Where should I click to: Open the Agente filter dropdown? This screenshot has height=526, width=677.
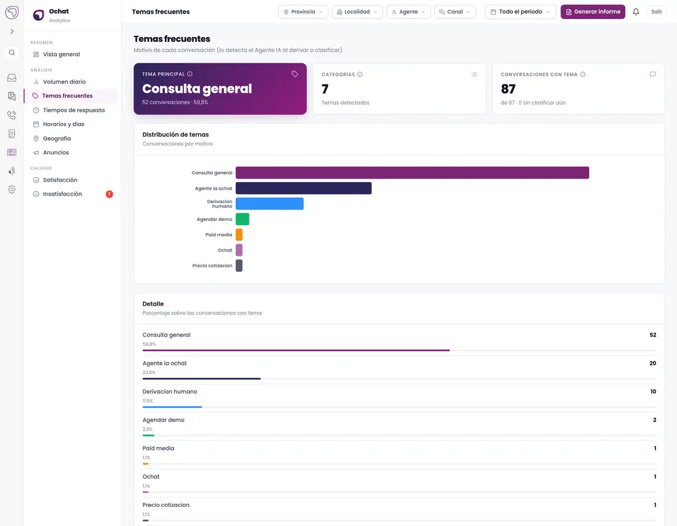click(409, 12)
